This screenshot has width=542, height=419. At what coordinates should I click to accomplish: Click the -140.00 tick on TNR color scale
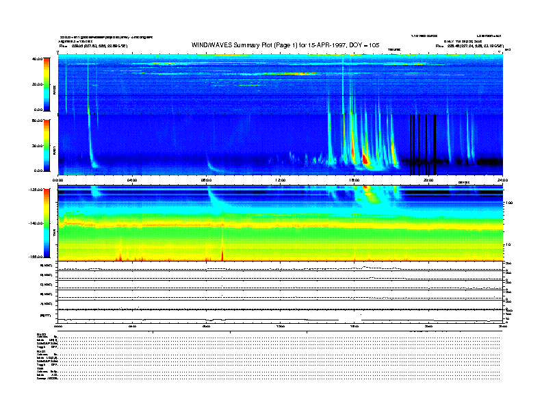(x=36, y=223)
